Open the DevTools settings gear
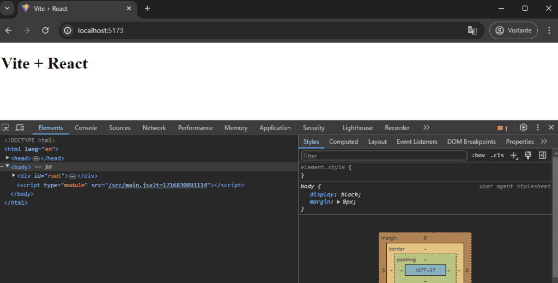The width and height of the screenshot is (558, 283). point(523,127)
